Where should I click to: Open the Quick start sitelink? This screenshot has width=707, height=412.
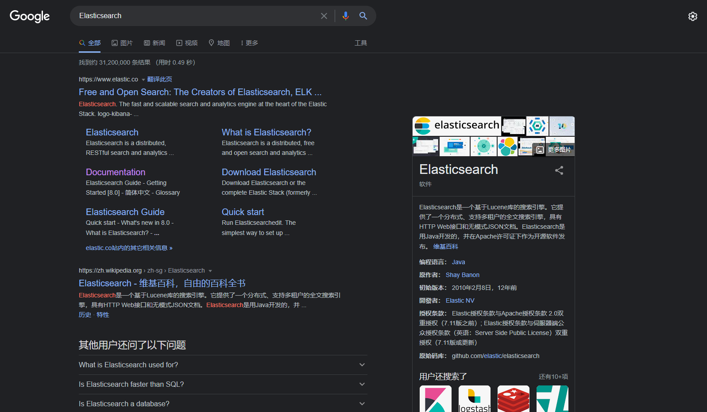point(243,212)
